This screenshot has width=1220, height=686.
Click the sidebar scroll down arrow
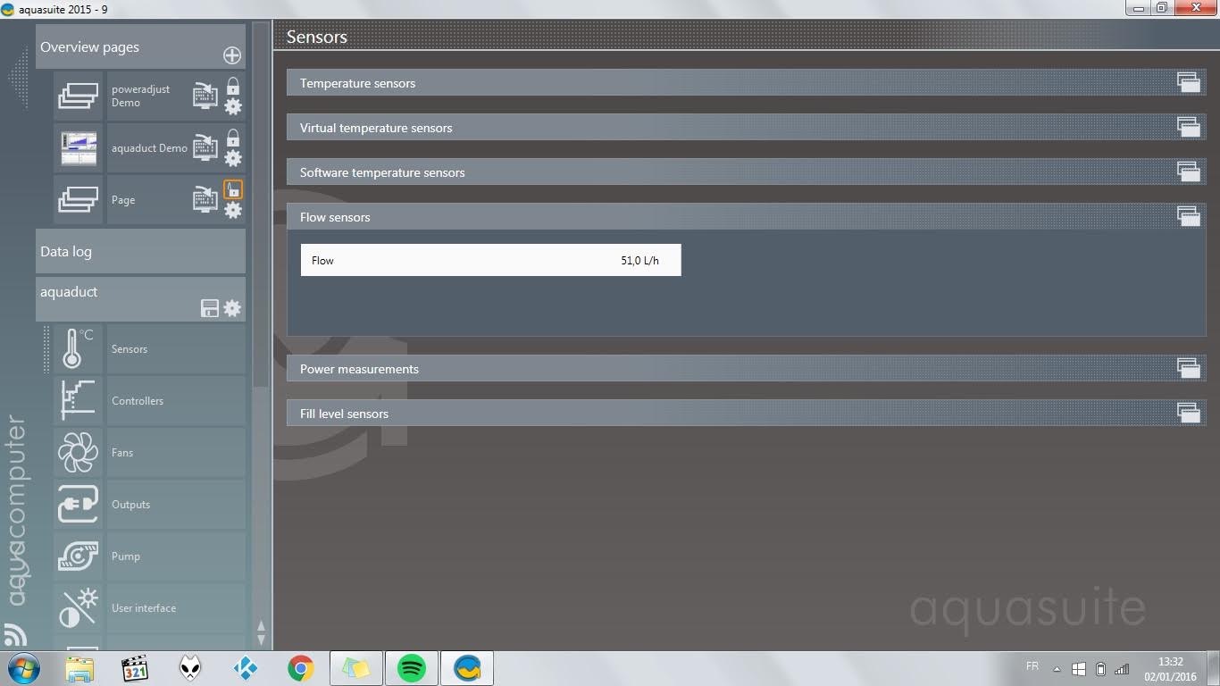(x=261, y=640)
